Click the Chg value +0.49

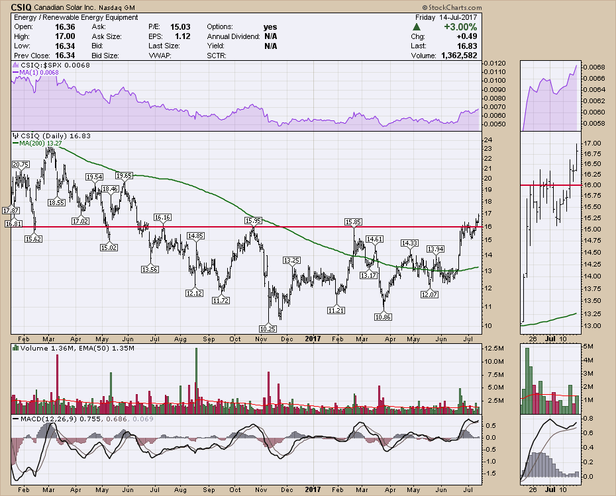467,36
